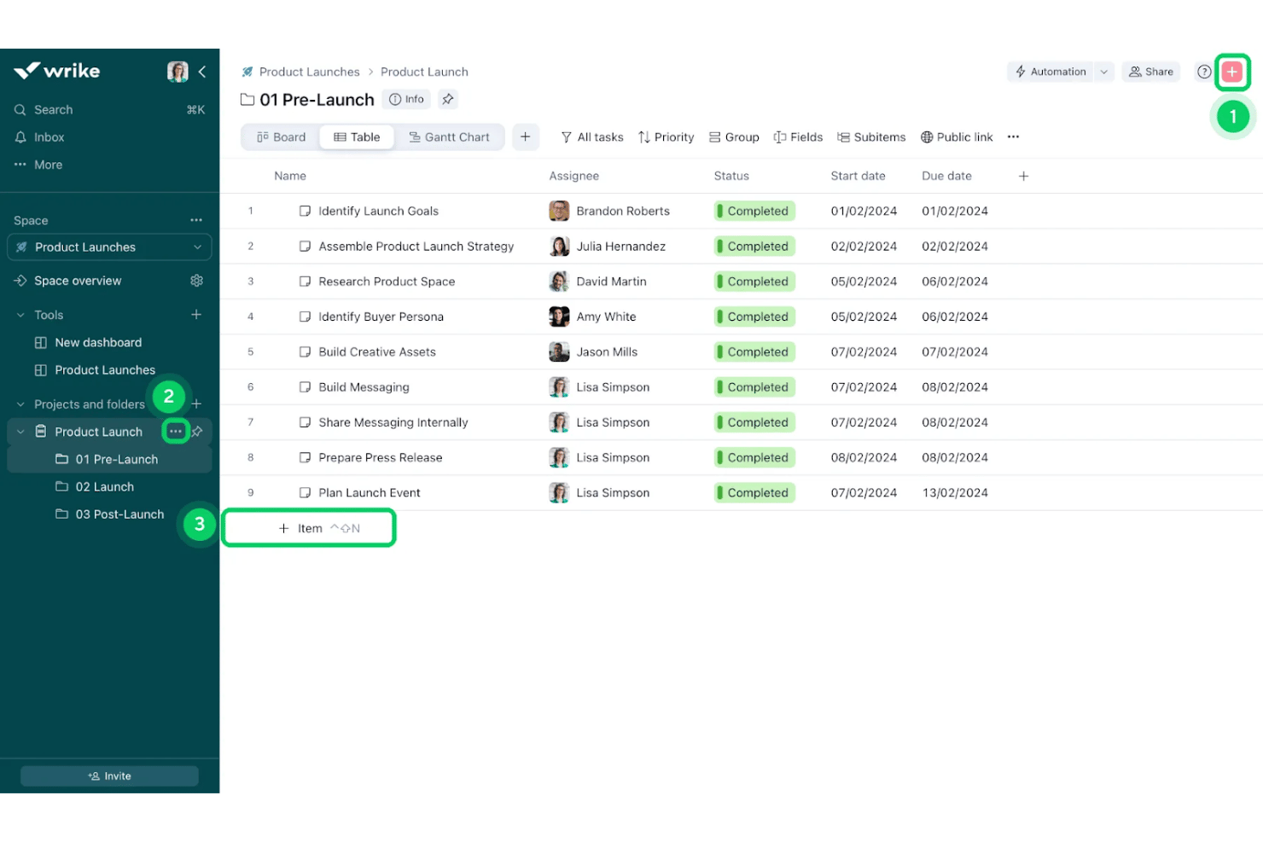This screenshot has height=842, width=1263.
Task: Open the Automation dropdown arrow
Action: (1103, 72)
